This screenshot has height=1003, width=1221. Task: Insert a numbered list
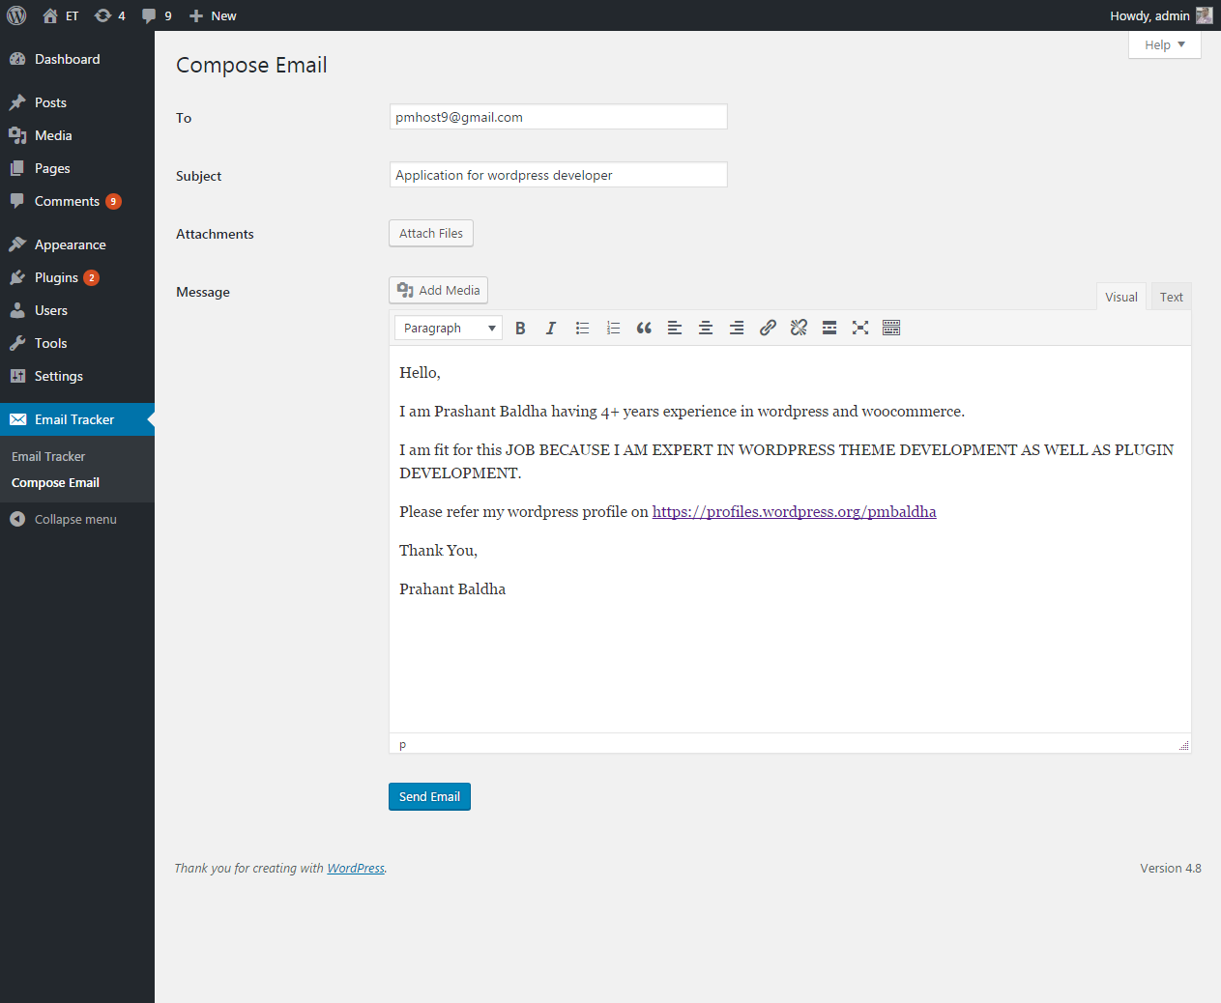pos(613,329)
